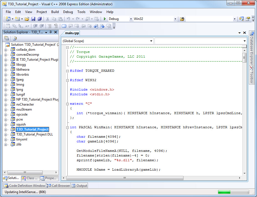Image resolution: width=257 pixels, height=197 pixels.
Task: Switch to the Class View tab
Action: point(30,178)
